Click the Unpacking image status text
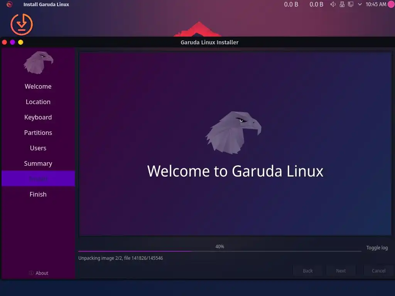The height and width of the screenshot is (296, 395). [120, 258]
